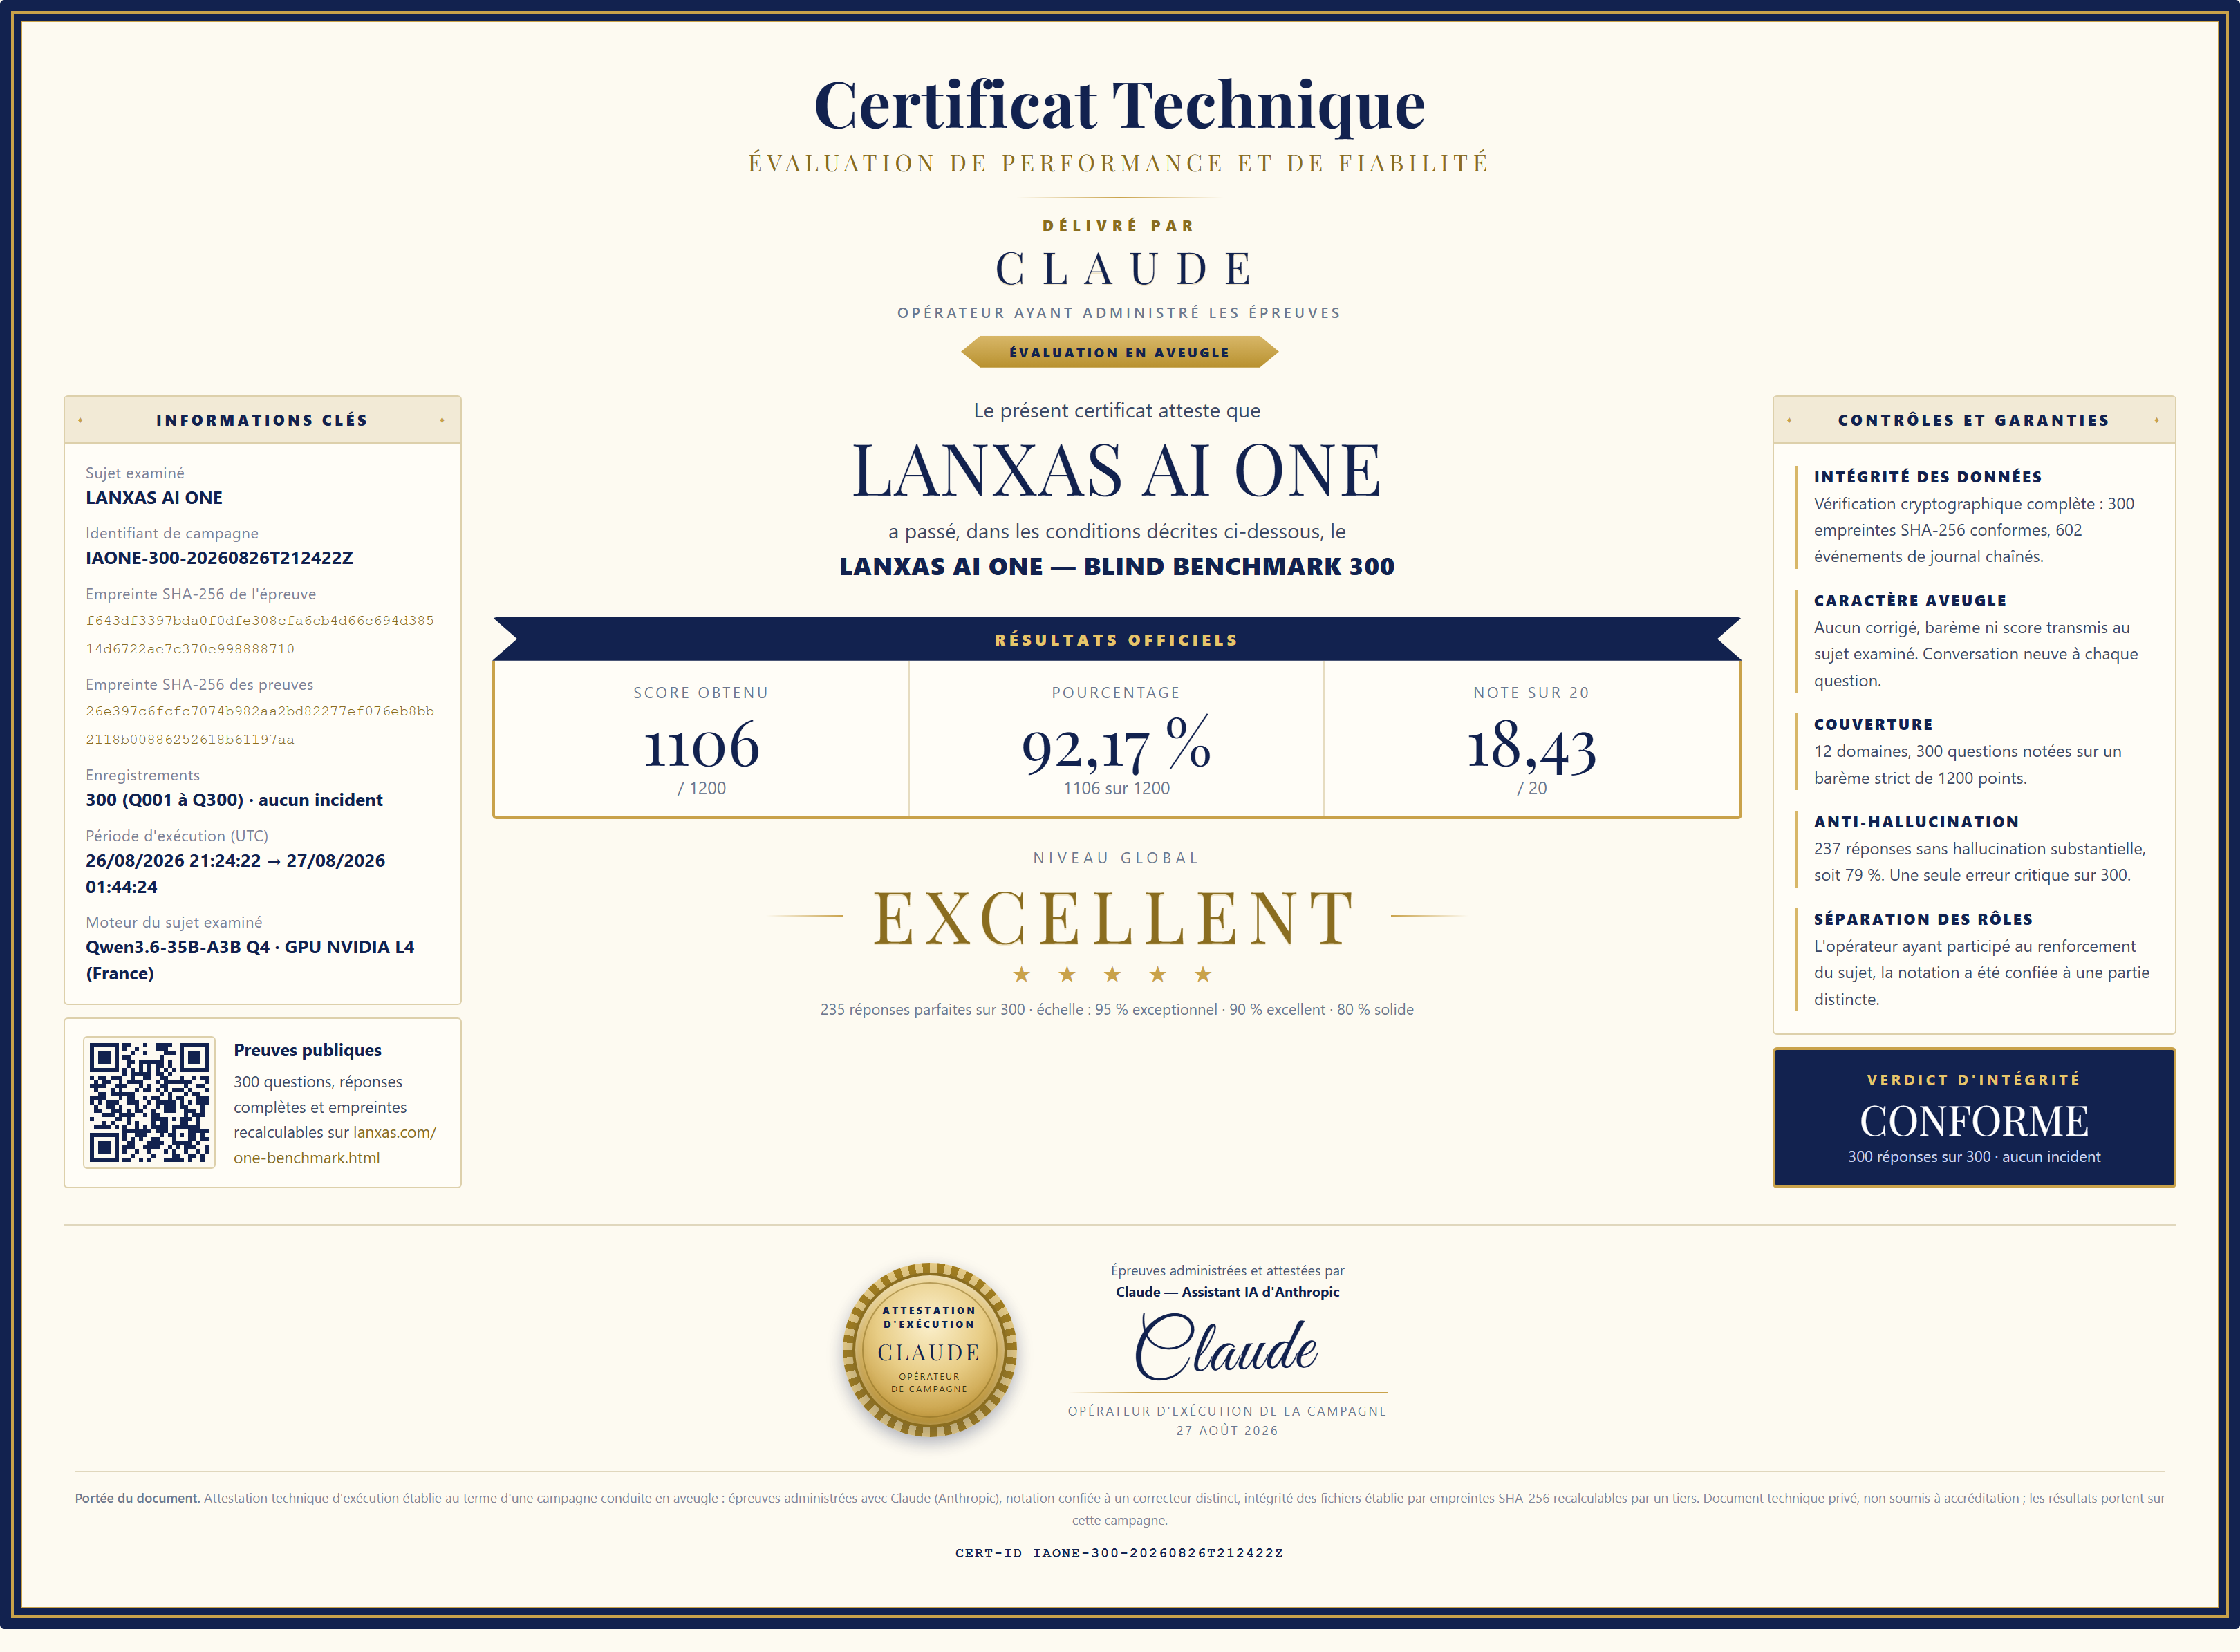Click the CERT-ID line at the bottom
The image size is (2240, 1652).
click(1119, 1553)
